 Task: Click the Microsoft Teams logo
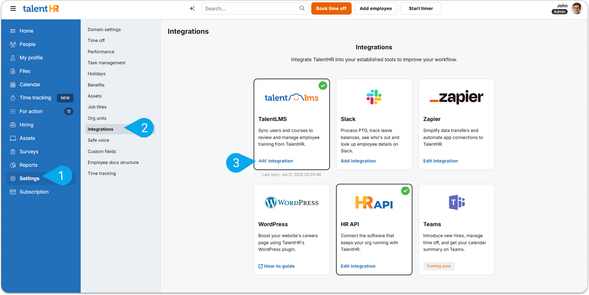click(x=457, y=202)
